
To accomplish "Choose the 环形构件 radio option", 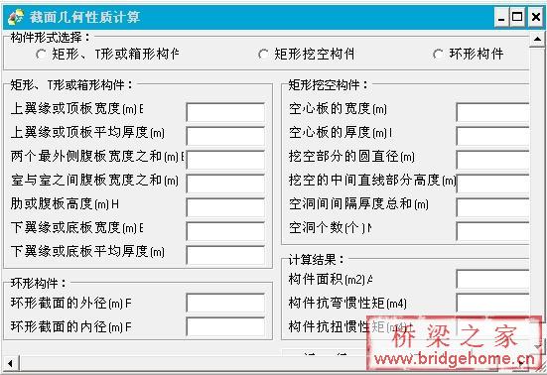I will pos(439,54).
